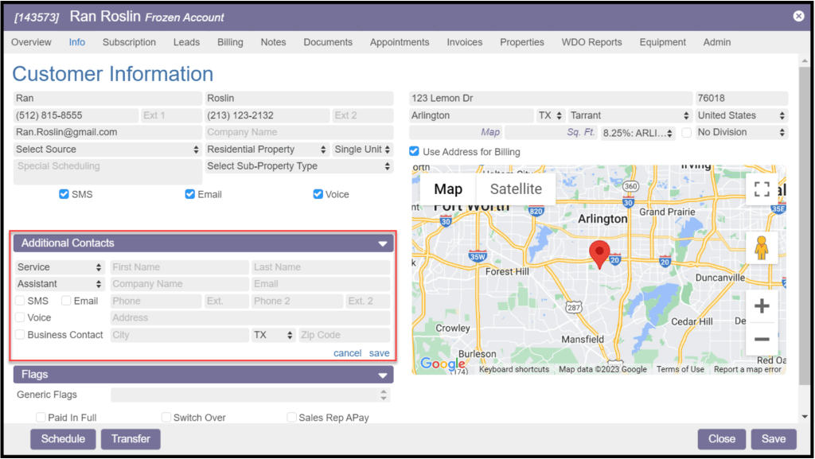815x459 pixels.
Task: Zoom in on the map with plus icon
Action: [x=761, y=306]
